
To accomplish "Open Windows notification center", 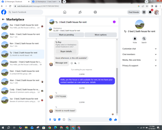I will [x=158, y=128].
